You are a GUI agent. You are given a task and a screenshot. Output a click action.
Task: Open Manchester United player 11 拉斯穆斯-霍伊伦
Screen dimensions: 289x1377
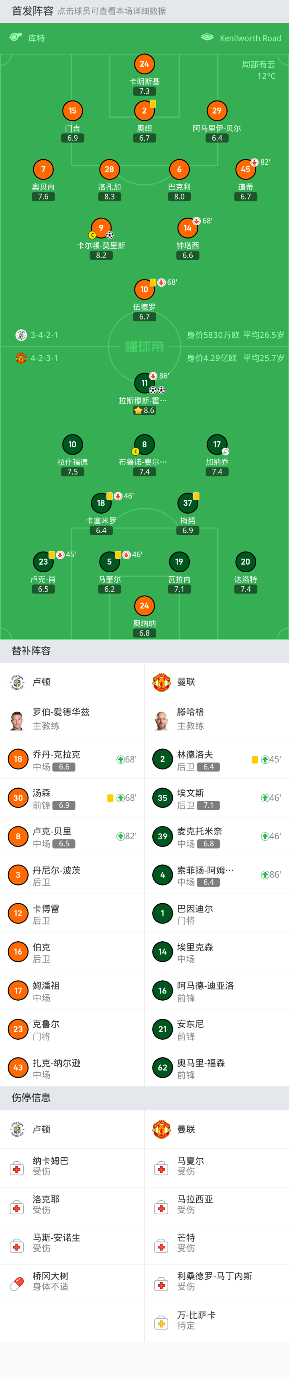pos(144,383)
